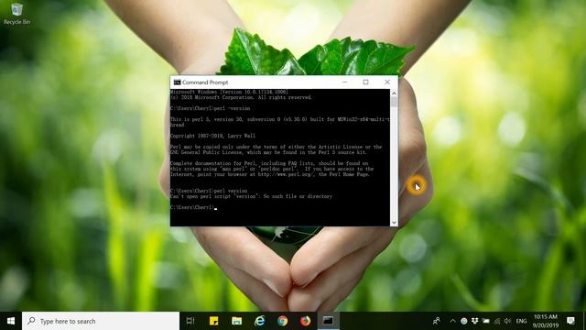Click the Show desktop sliver

(x=584, y=321)
